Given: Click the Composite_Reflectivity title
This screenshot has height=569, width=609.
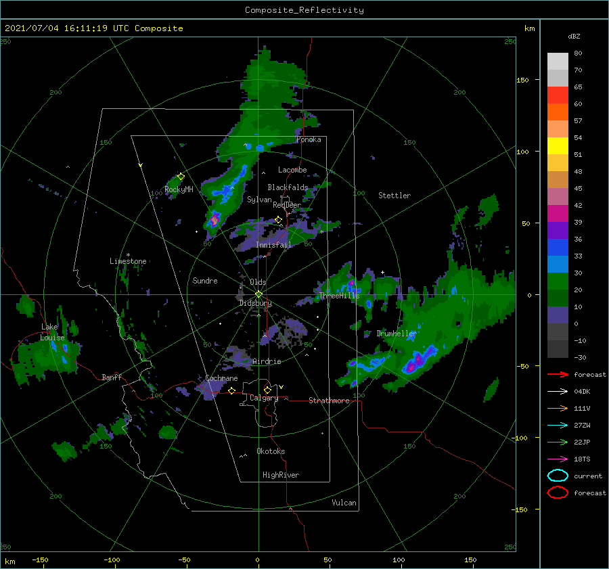Looking at the screenshot, I should point(304,10).
